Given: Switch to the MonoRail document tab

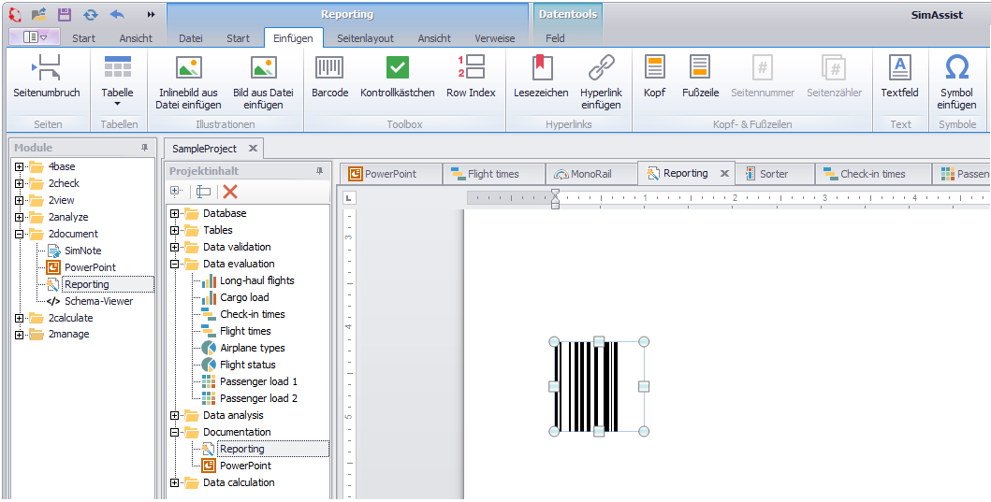Looking at the screenshot, I should pyautogui.click(x=591, y=174).
